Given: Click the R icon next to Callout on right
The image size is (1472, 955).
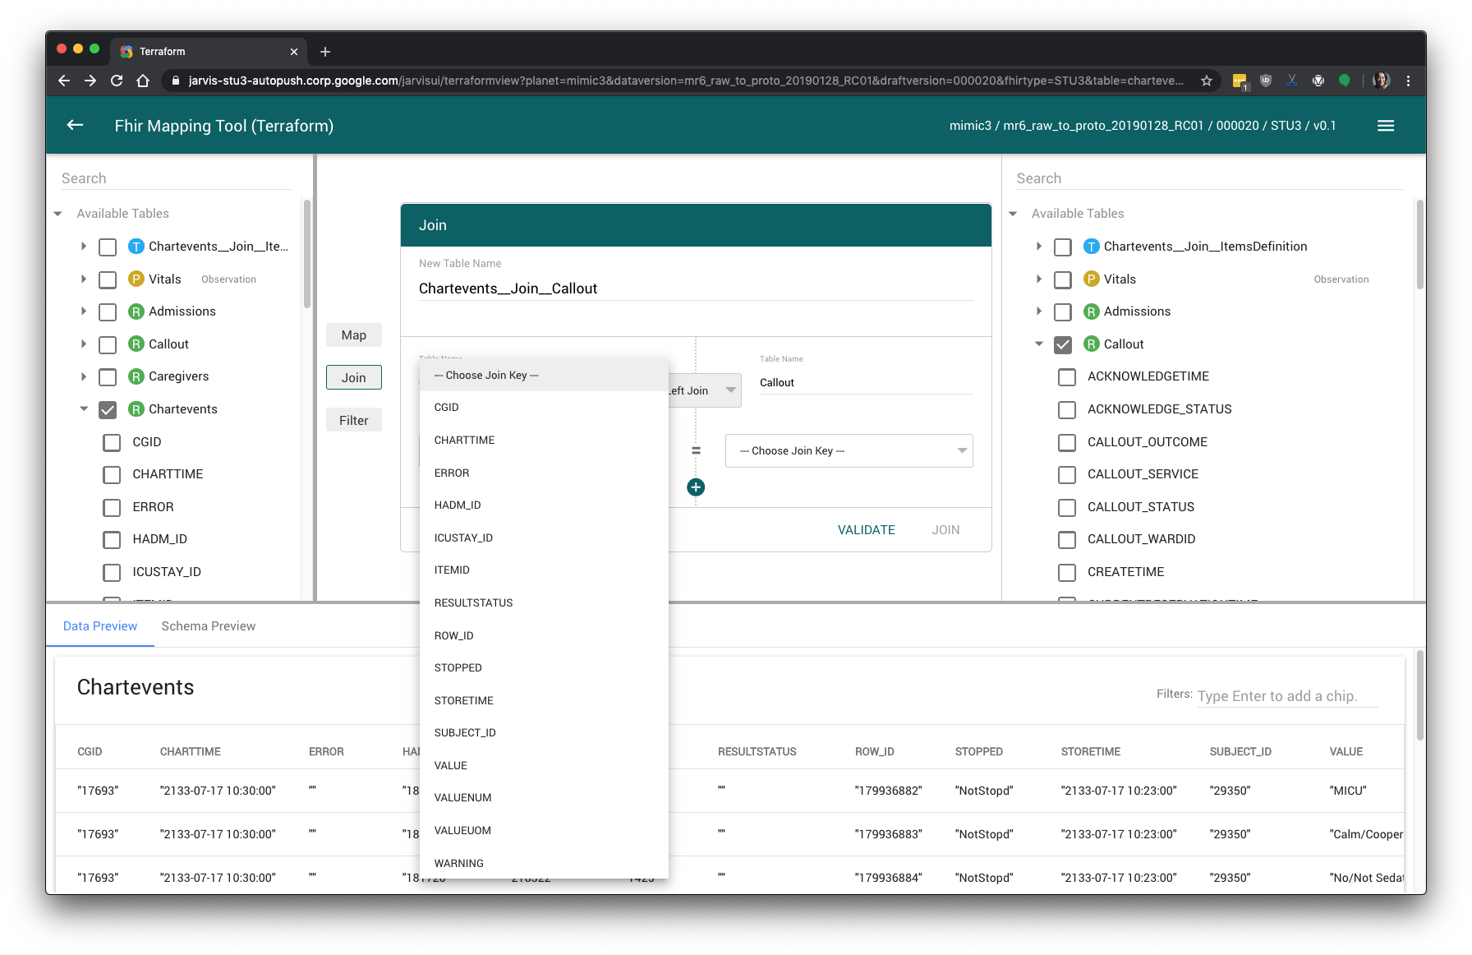Looking at the screenshot, I should [1091, 344].
